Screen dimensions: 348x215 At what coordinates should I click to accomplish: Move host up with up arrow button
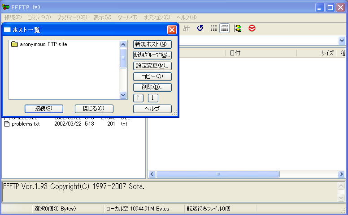tap(139, 98)
